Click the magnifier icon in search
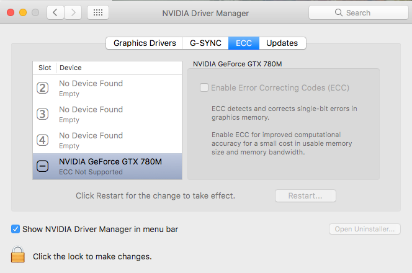Image resolution: width=412 pixels, height=273 pixels. click(339, 12)
